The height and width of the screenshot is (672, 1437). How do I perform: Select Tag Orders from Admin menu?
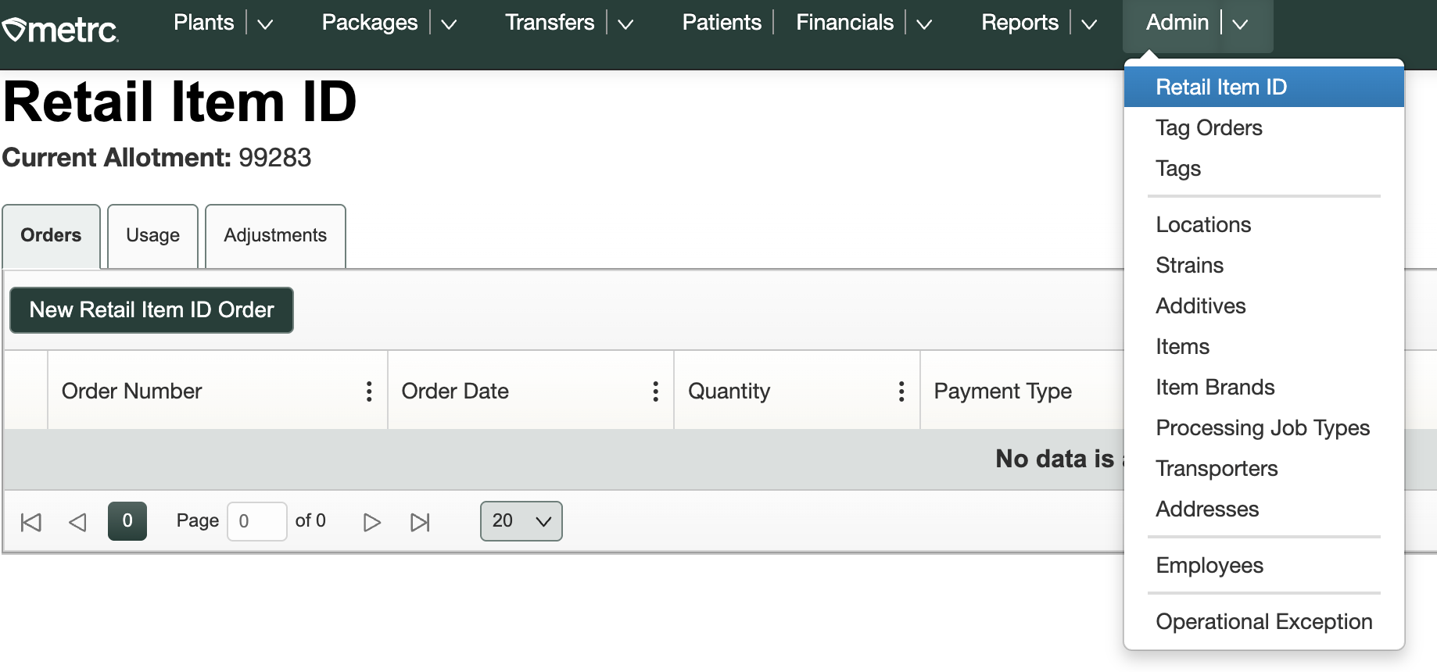[x=1209, y=128]
